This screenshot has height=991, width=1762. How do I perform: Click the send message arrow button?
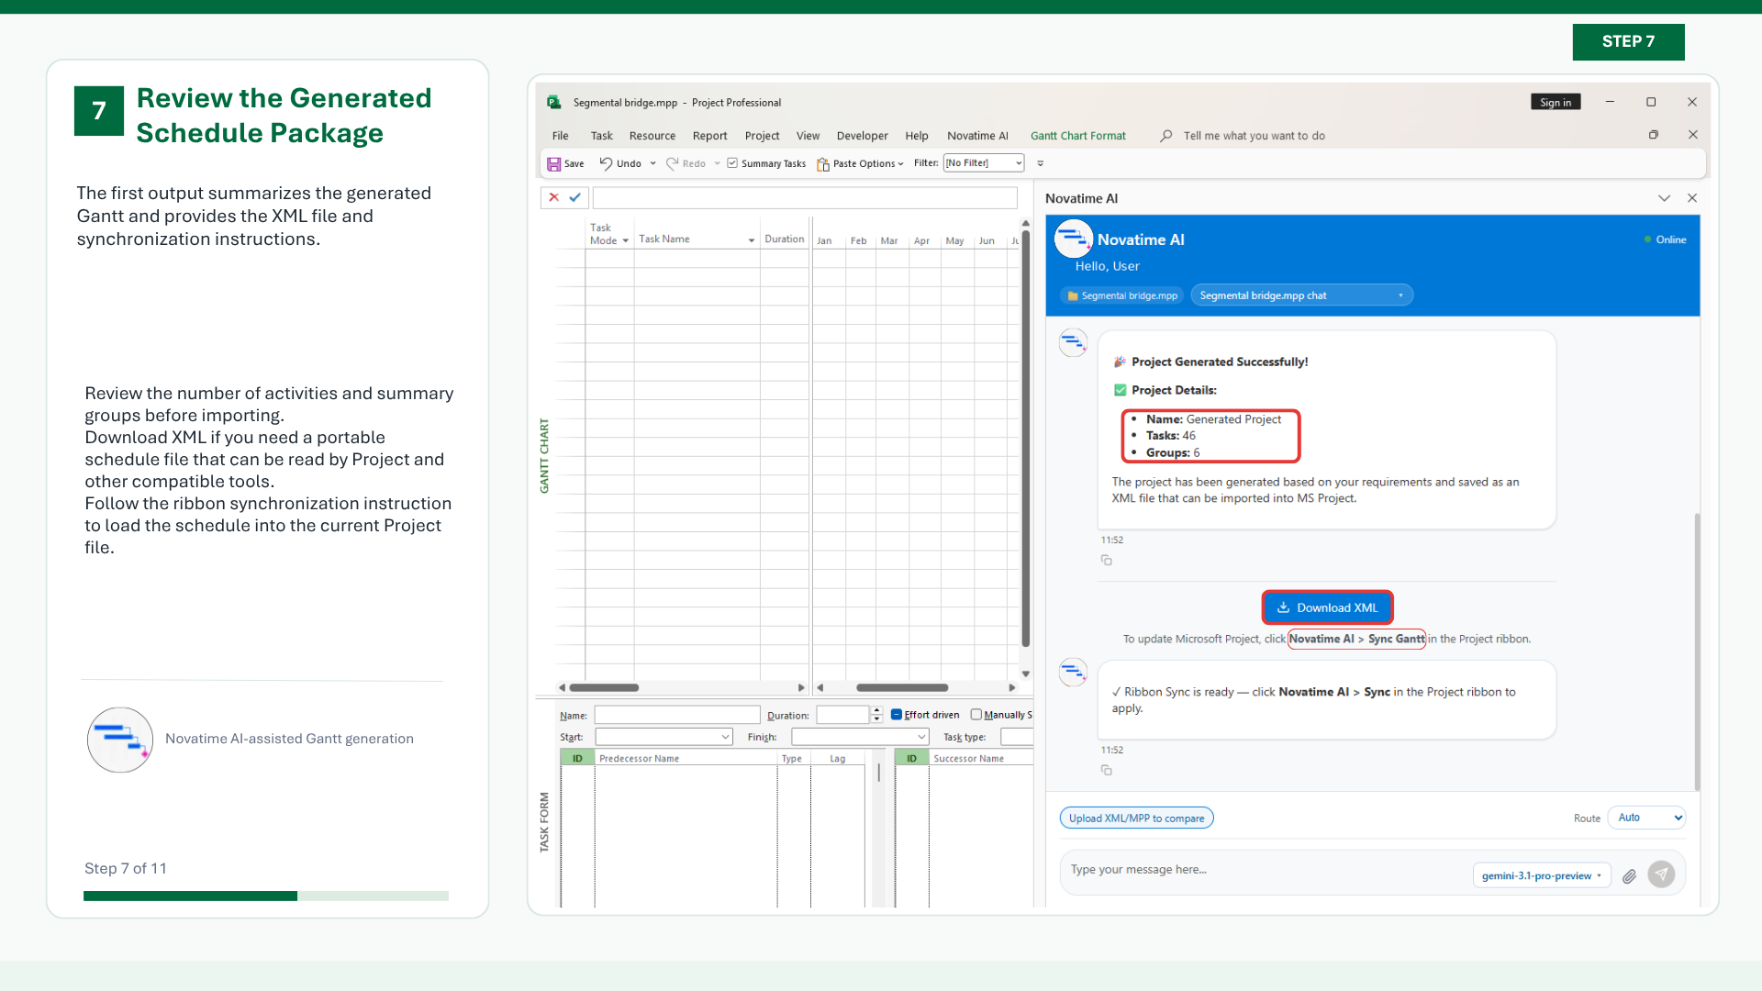point(1661,874)
